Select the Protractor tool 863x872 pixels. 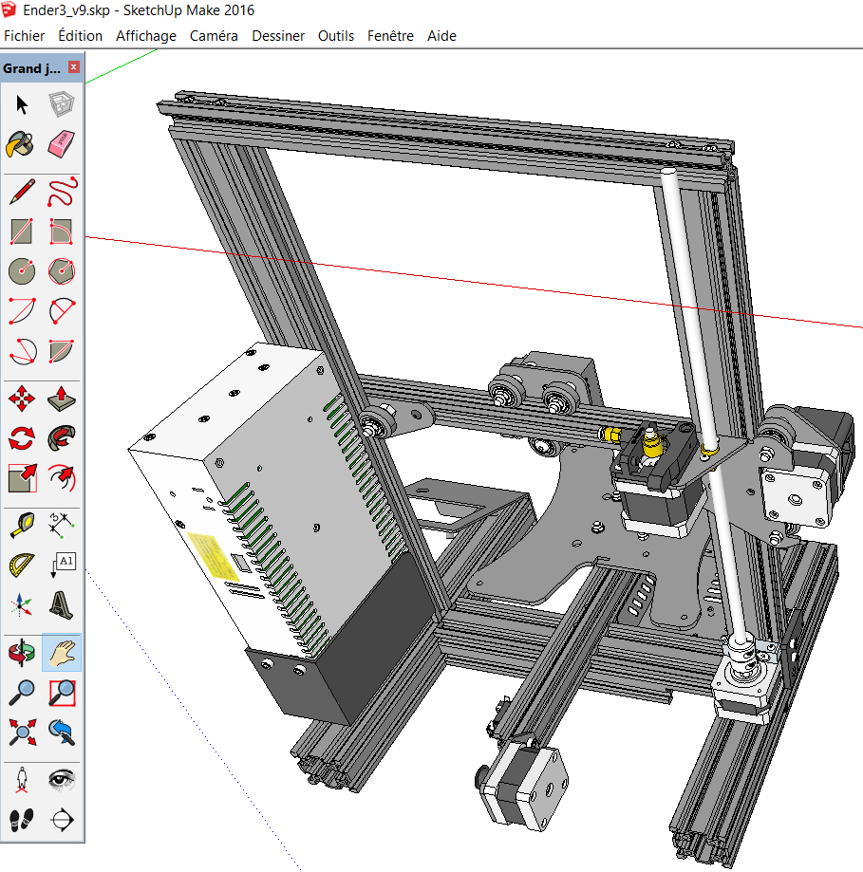(22, 566)
